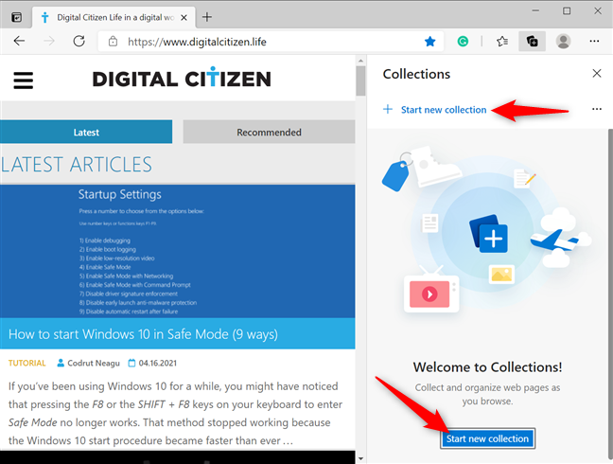Open the Favorites list icon
The height and width of the screenshot is (464, 613).
coord(502,42)
